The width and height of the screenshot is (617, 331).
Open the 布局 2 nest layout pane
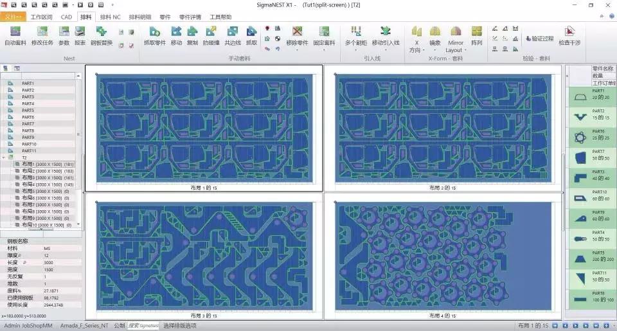click(x=443, y=128)
